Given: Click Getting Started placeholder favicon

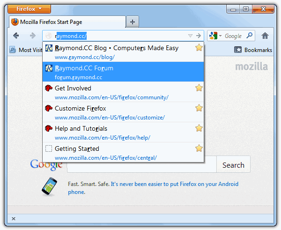Looking at the screenshot, I should pyautogui.click(x=49, y=148).
